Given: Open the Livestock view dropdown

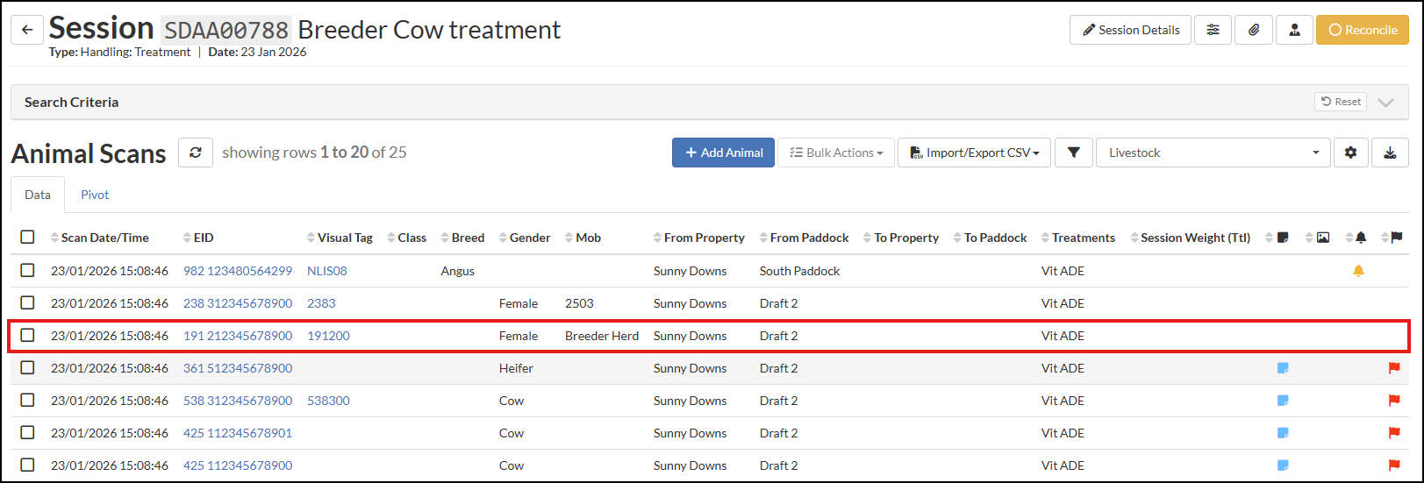Looking at the screenshot, I should coord(1213,153).
